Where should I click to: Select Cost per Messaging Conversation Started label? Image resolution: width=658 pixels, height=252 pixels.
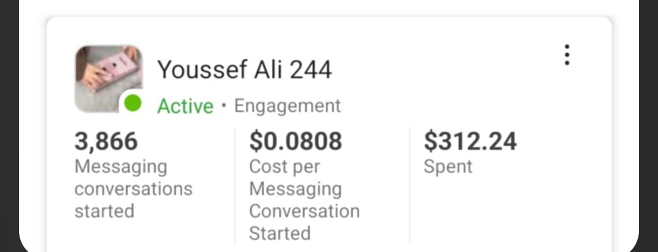(304, 200)
